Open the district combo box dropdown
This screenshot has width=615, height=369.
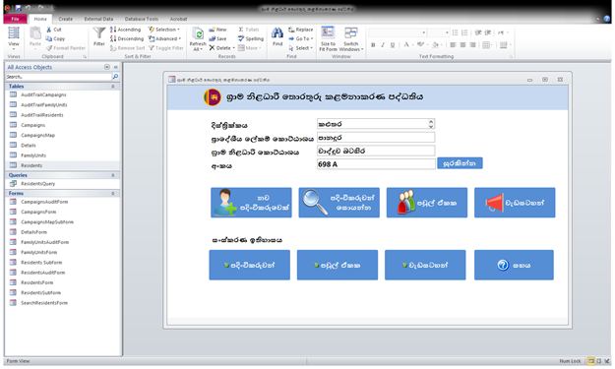point(431,124)
